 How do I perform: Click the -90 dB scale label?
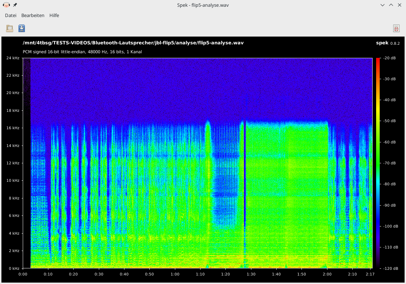pos(389,205)
